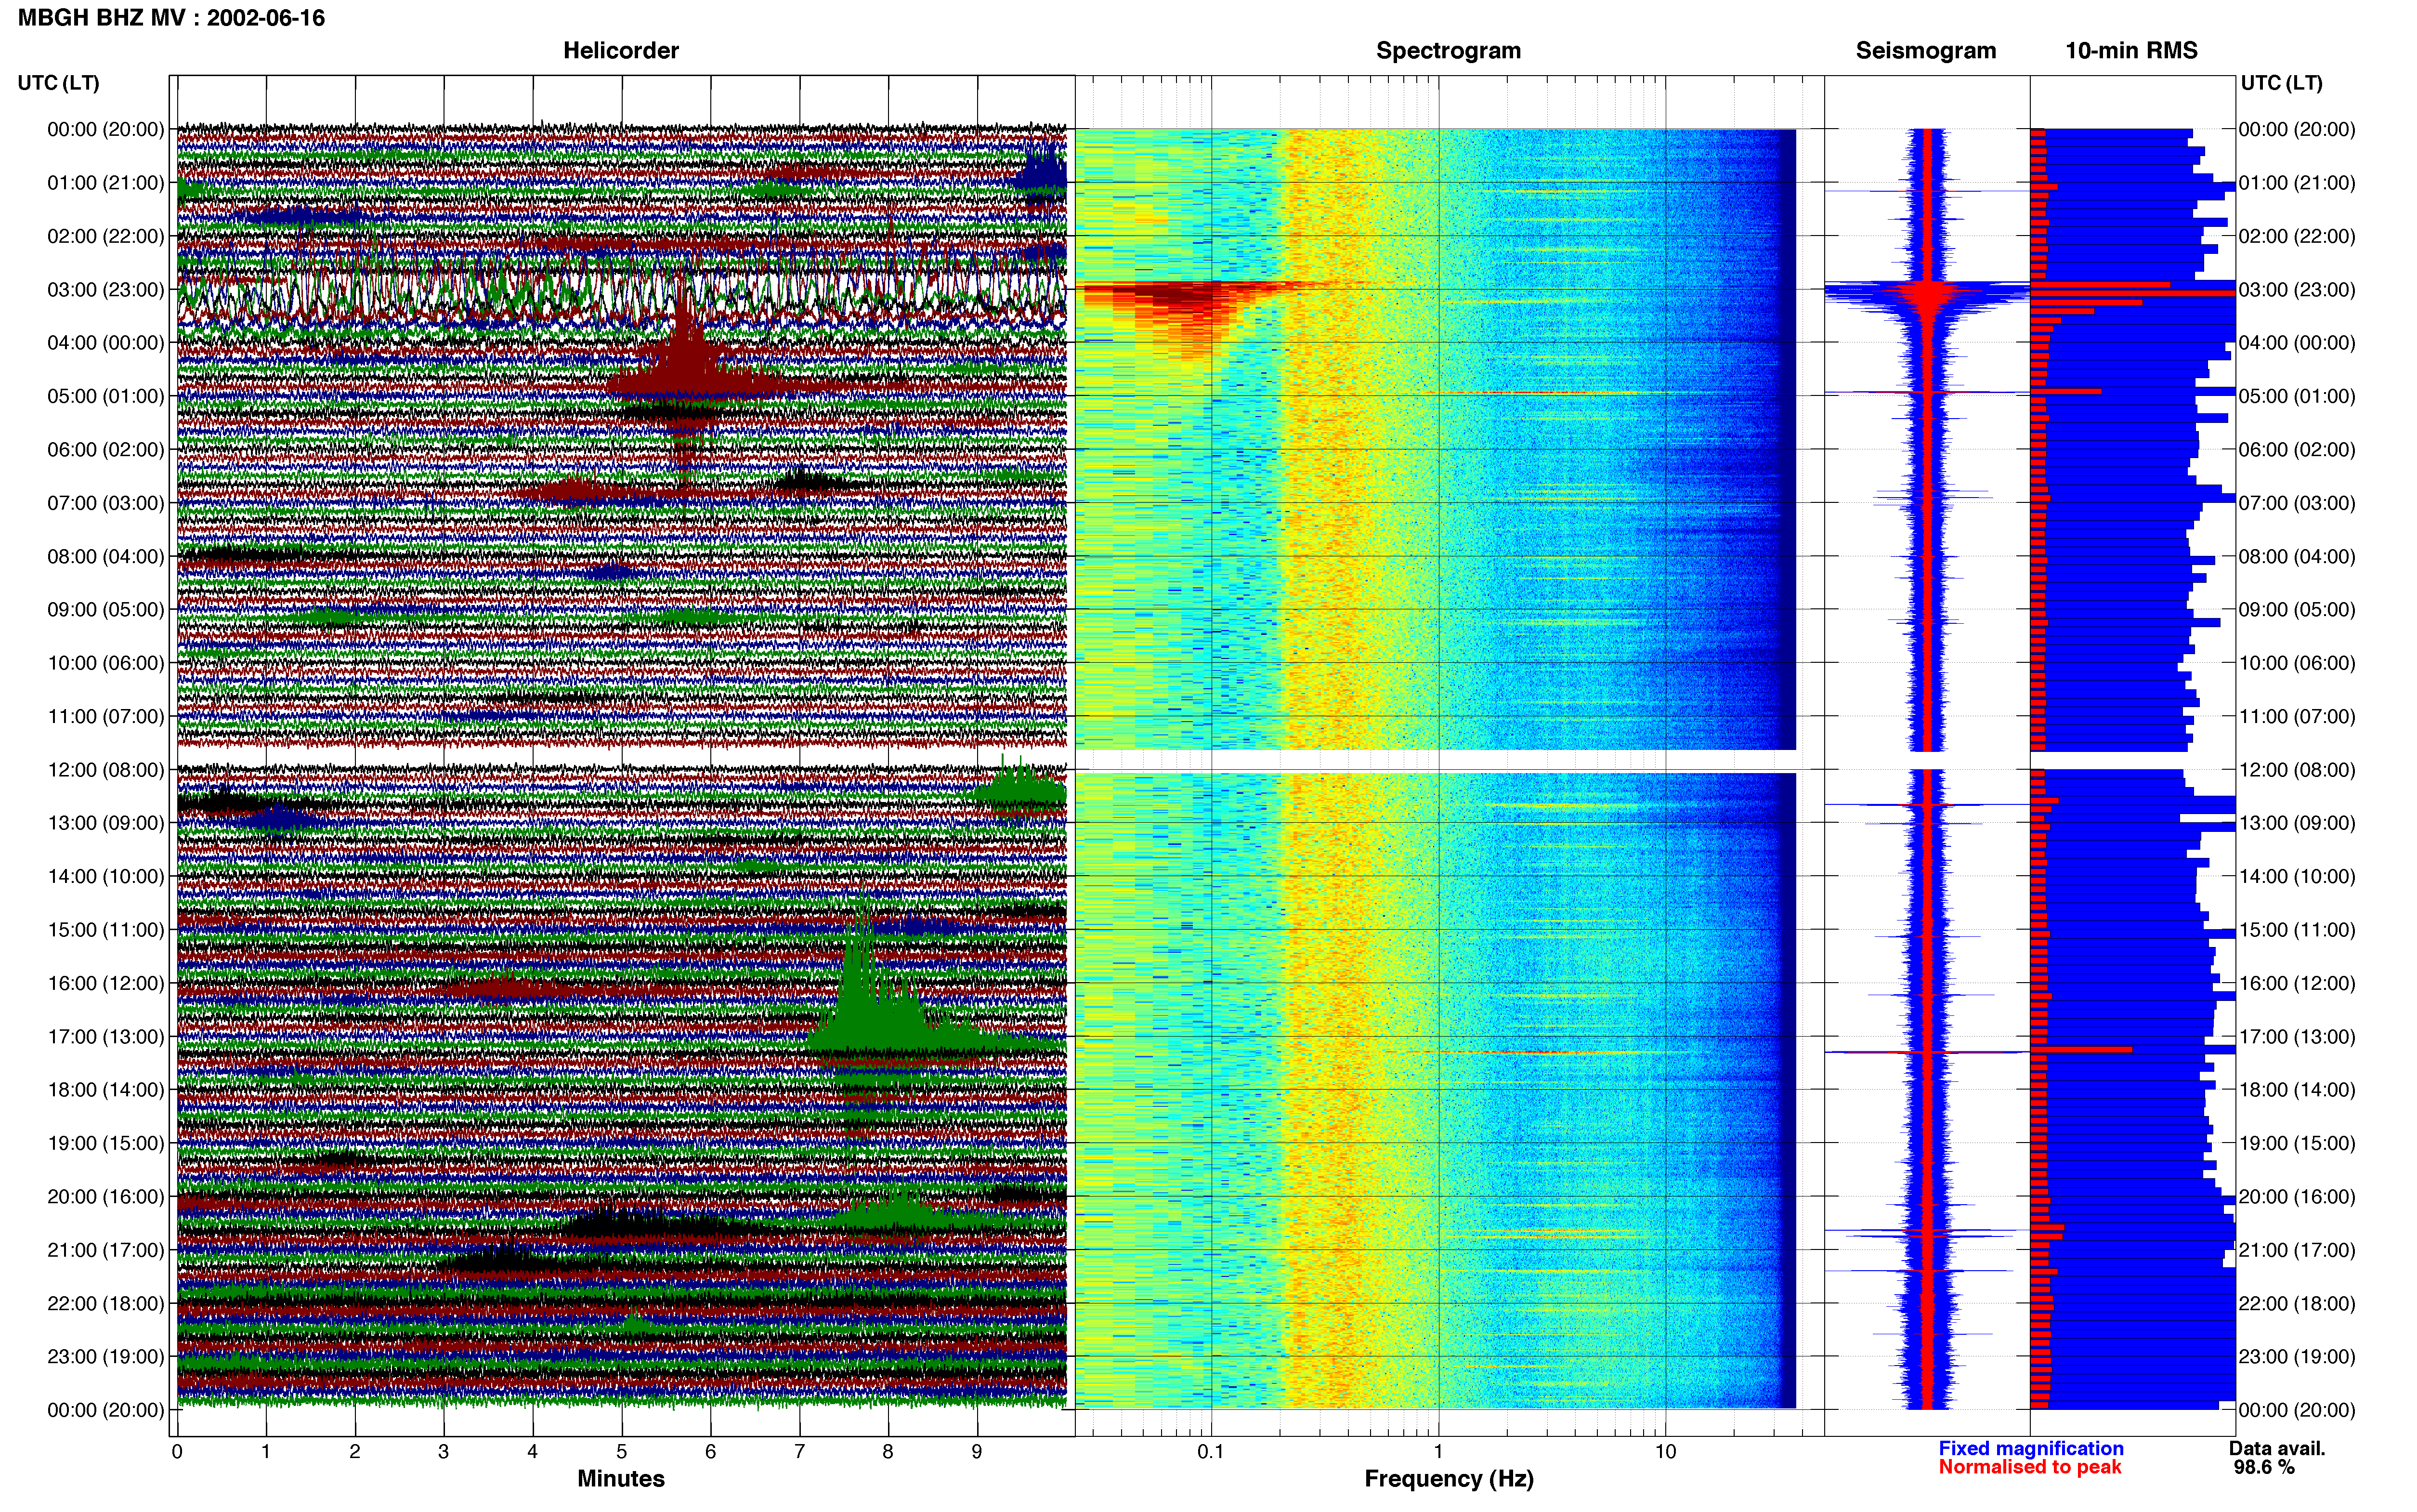Click the 10 tick on the Frequency axis

[x=1665, y=1452]
